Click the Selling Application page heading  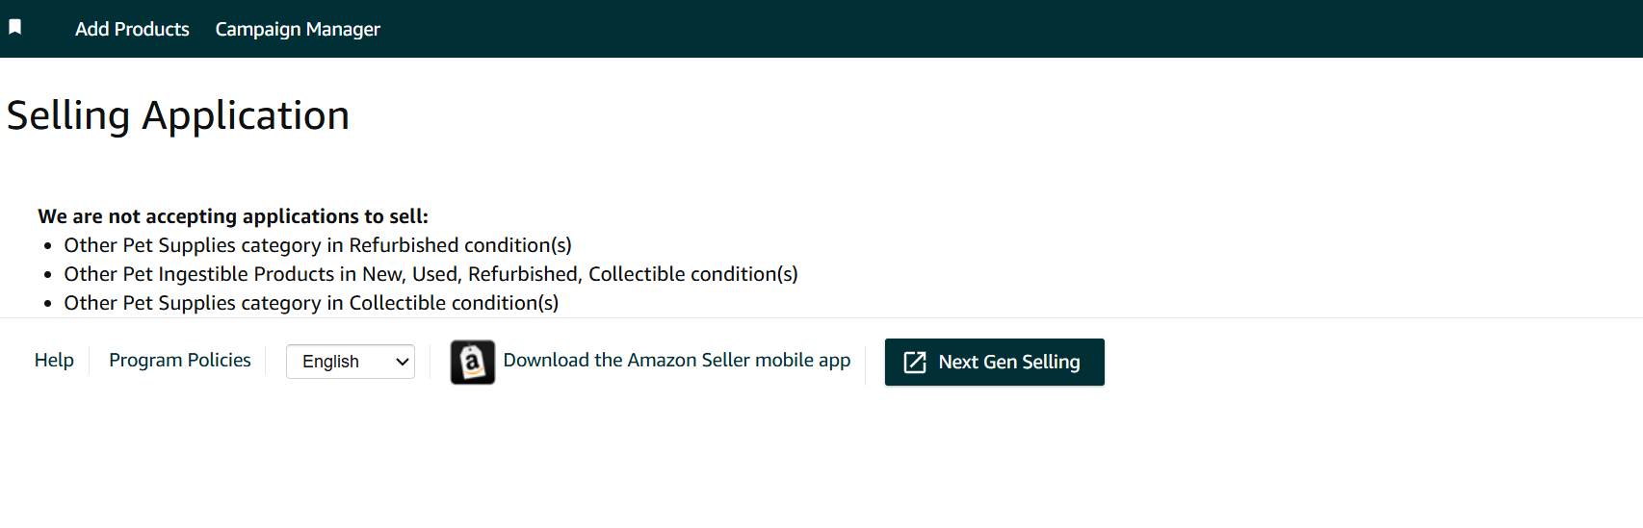[x=178, y=115]
